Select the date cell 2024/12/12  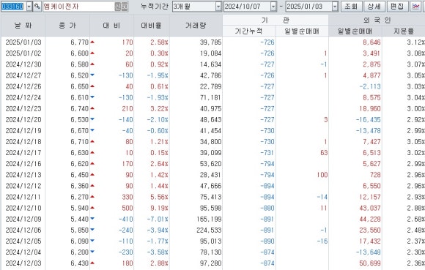23,186
